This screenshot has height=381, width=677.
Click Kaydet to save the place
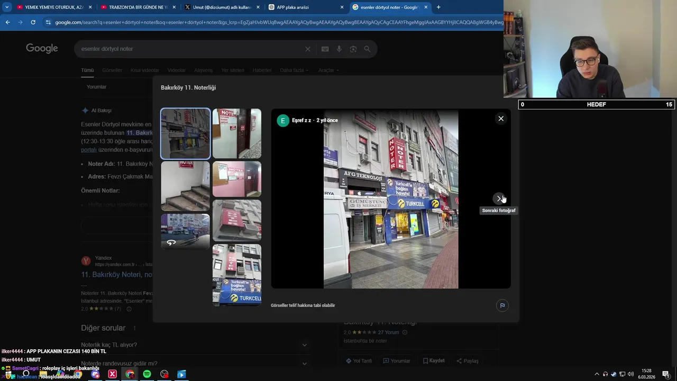click(x=433, y=361)
